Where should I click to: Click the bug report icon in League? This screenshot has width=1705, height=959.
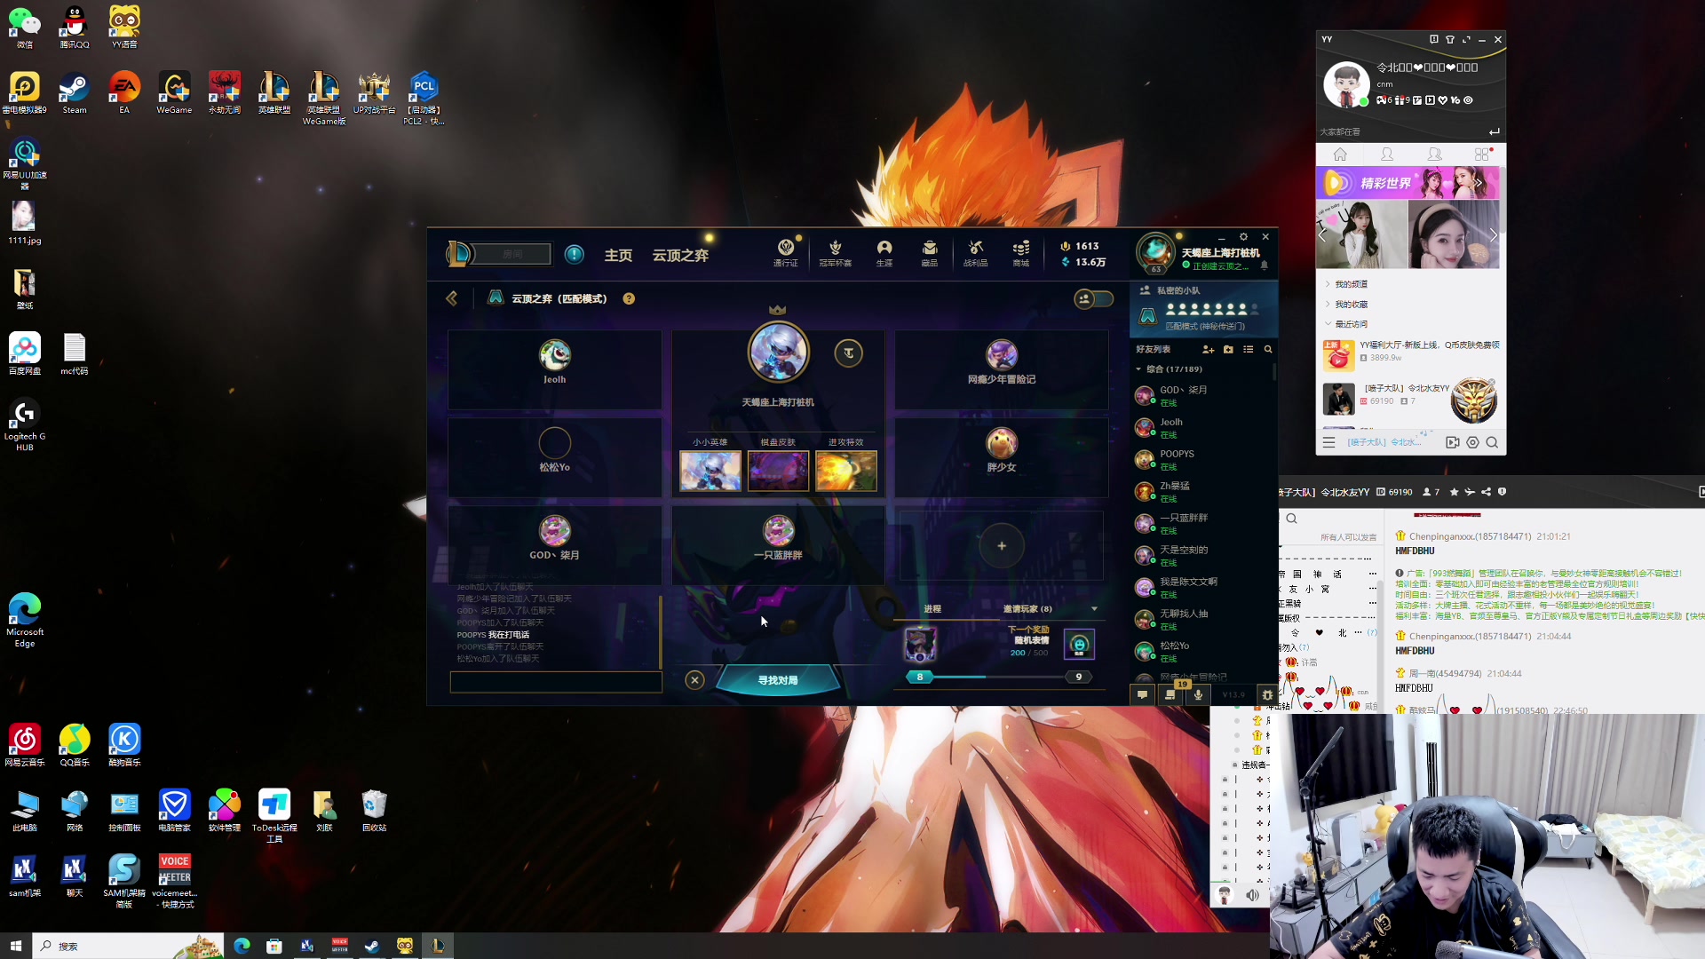coord(1268,695)
